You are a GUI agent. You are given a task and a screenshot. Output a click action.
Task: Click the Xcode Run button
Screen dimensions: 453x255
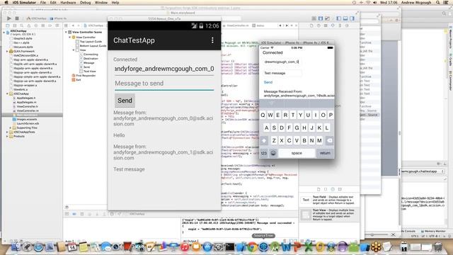pyautogui.click(x=9, y=18)
